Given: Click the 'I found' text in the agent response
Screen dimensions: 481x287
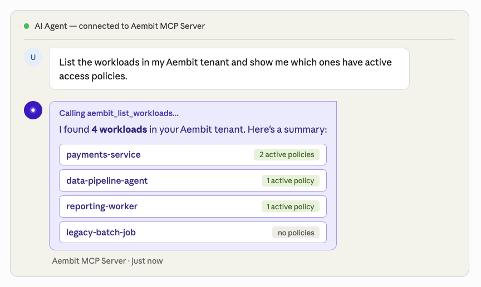Looking at the screenshot, I should (74, 129).
